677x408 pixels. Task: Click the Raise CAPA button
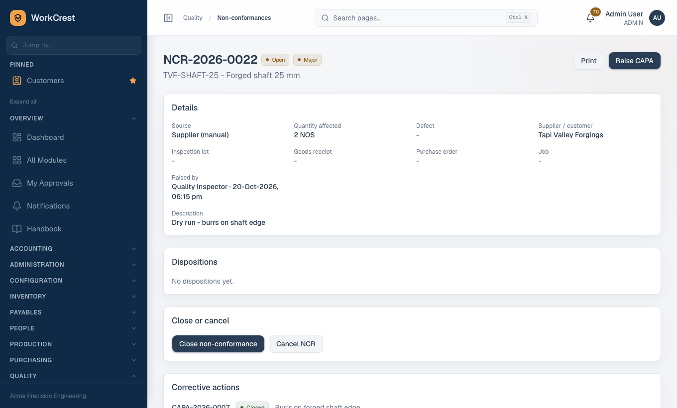(x=635, y=61)
